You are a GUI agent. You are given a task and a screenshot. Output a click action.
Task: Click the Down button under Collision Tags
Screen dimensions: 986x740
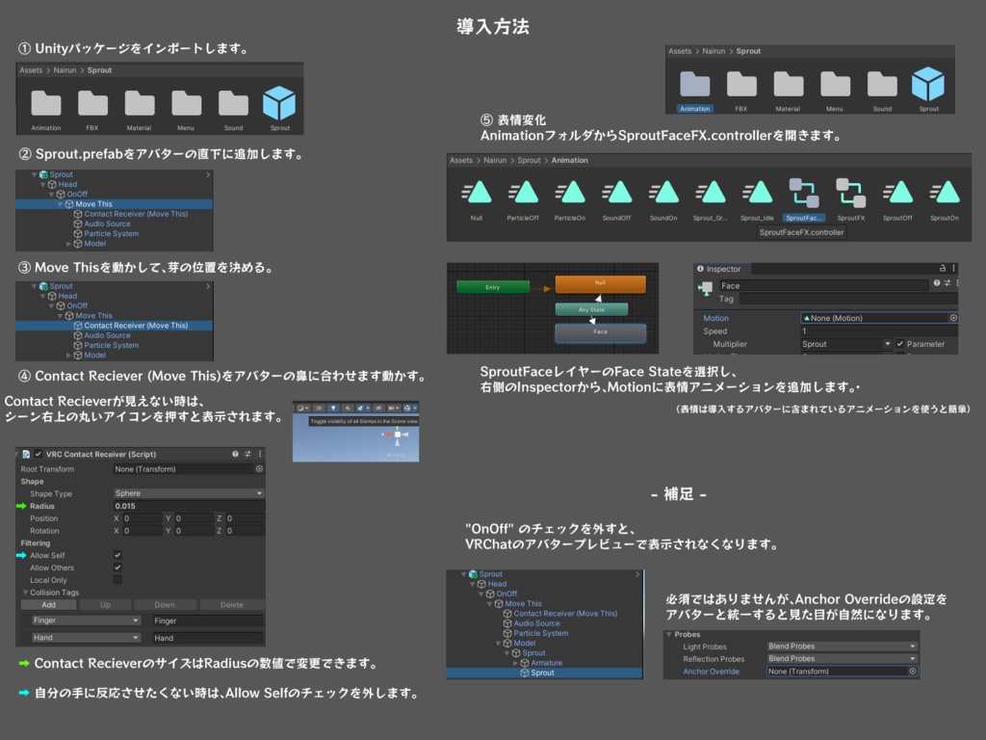point(165,605)
